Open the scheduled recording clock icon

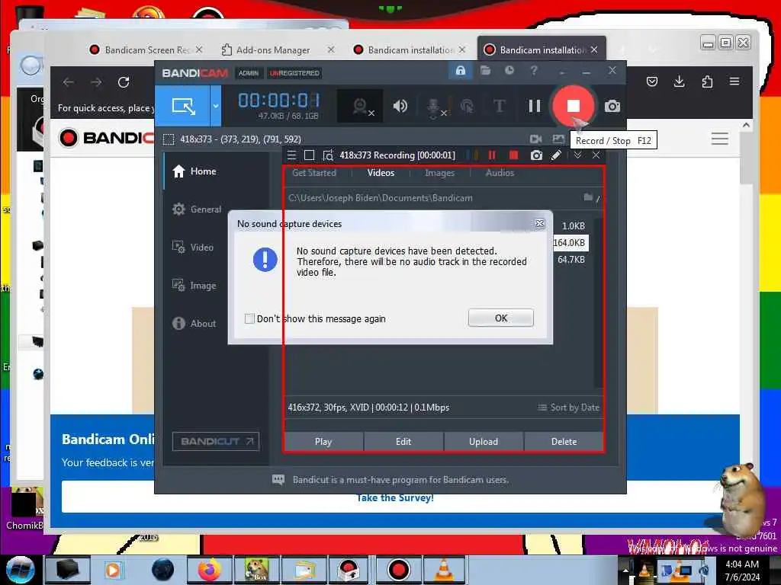coord(509,71)
